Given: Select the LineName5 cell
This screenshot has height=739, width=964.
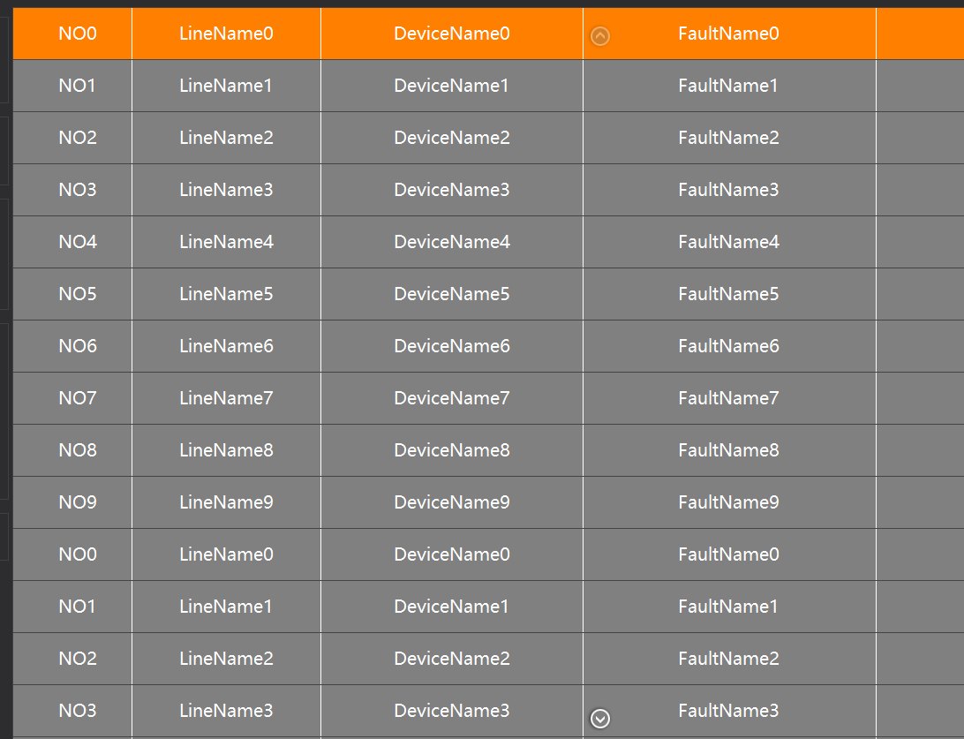Looking at the screenshot, I should tap(226, 294).
